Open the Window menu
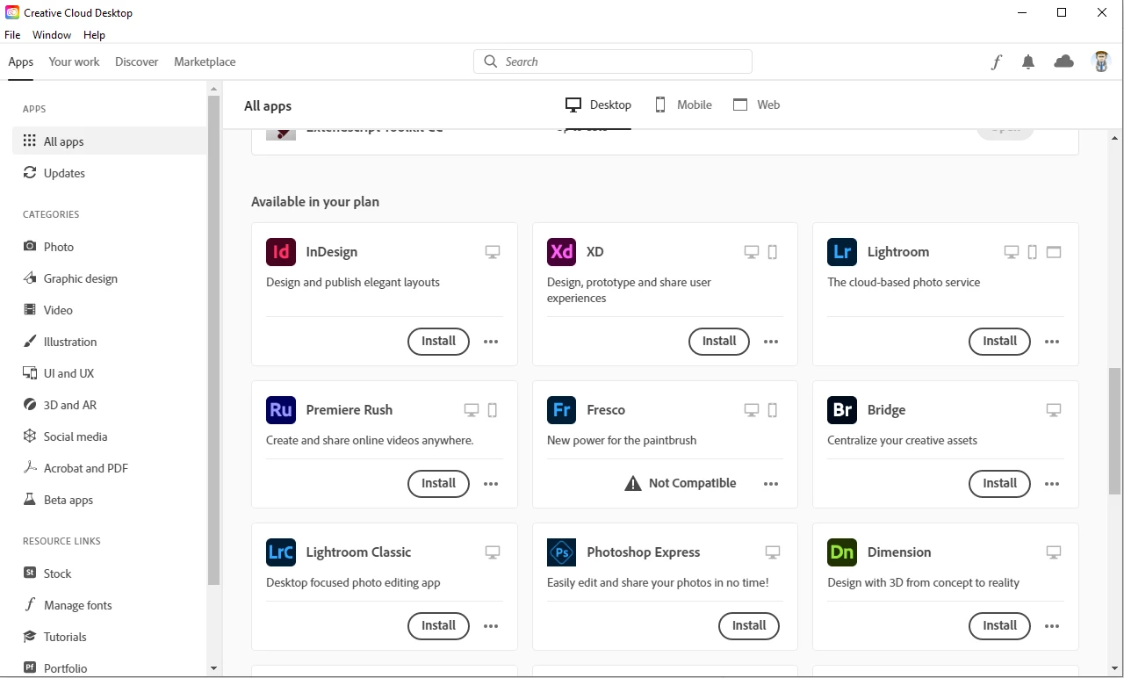 click(x=52, y=35)
